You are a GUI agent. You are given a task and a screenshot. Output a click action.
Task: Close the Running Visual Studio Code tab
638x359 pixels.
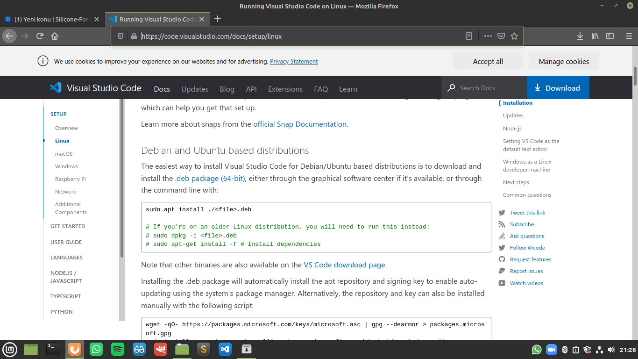coord(202,19)
